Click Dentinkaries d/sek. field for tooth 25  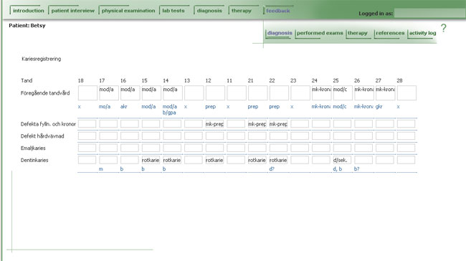[342, 160]
